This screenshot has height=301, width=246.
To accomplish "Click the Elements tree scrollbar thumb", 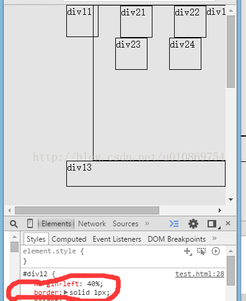I will pos(15,247).
